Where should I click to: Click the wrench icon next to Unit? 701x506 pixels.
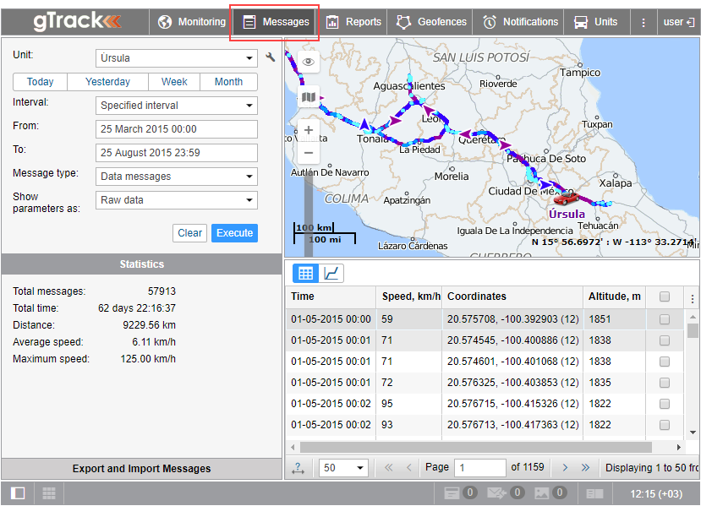pos(271,58)
